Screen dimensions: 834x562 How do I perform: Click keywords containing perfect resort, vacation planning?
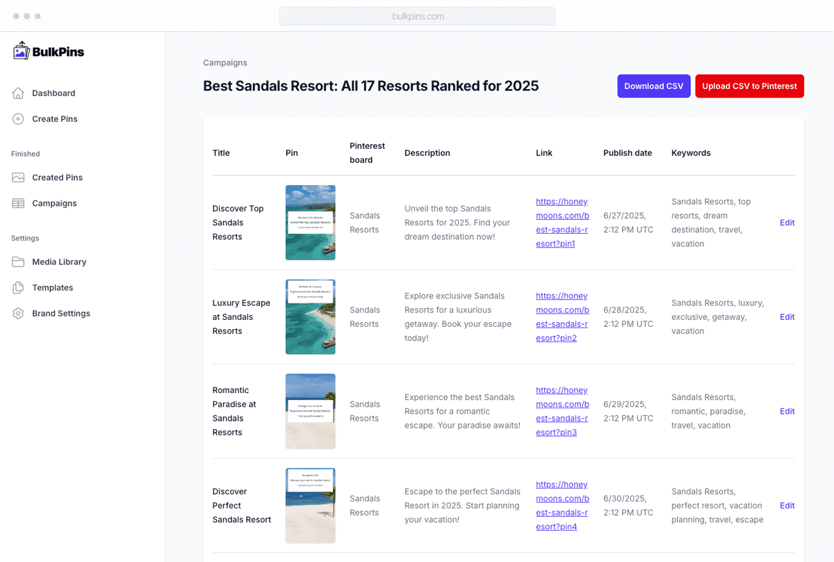[717, 506]
